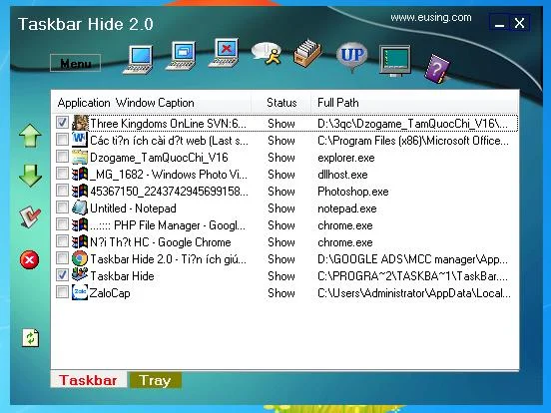551x413 pixels.
Task: Click the Windows flag icon for _MG_1682 row
Action: [80, 174]
